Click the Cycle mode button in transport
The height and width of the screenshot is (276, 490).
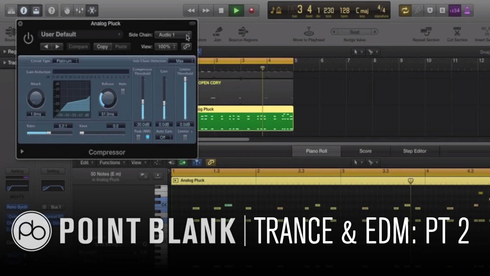[x=405, y=10]
